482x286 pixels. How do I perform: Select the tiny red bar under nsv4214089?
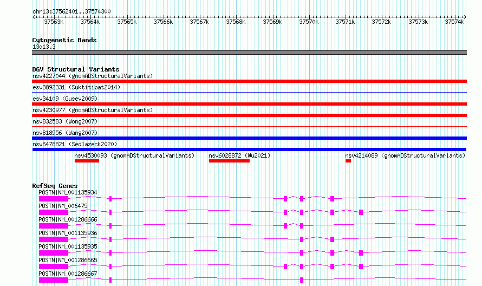[x=348, y=161]
